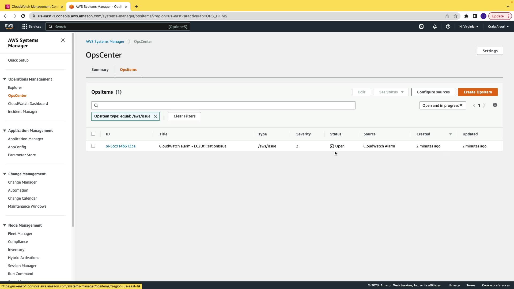The height and width of the screenshot is (289, 514).
Task: Switch to CloudWatch Management Console browser tab
Action: pyautogui.click(x=34, y=6)
